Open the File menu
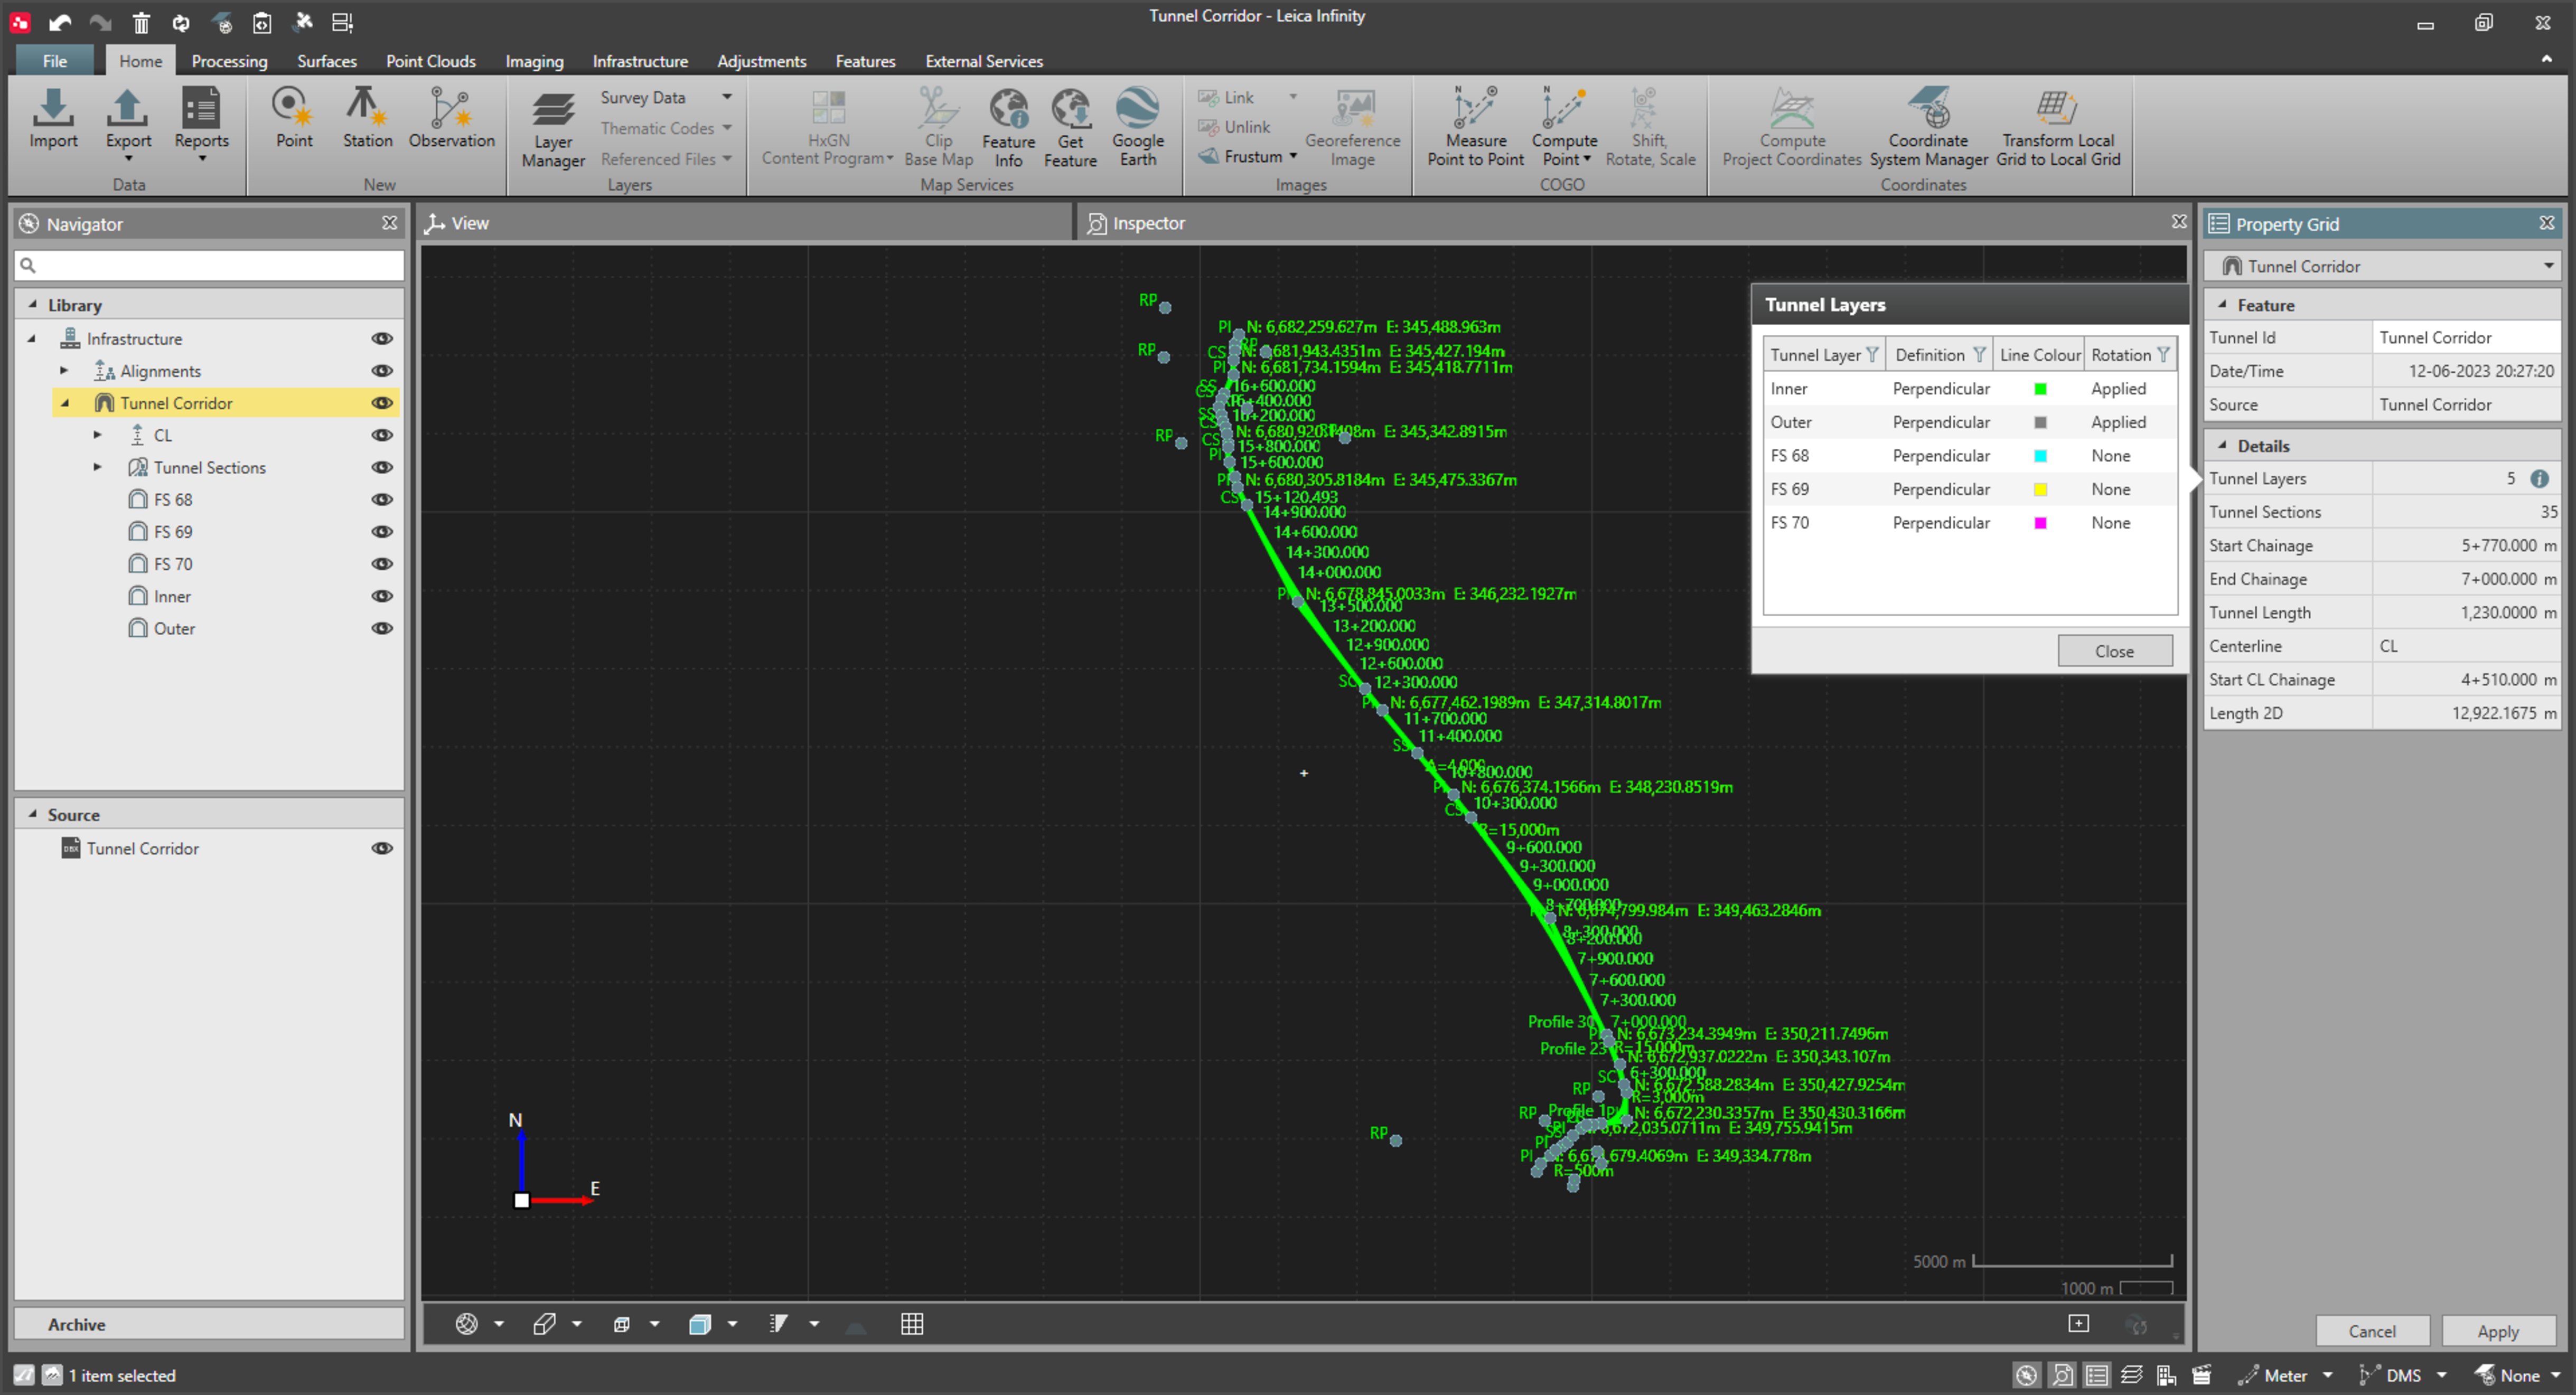 [x=55, y=61]
